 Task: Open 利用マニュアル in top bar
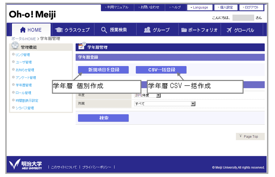[x=117, y=8]
